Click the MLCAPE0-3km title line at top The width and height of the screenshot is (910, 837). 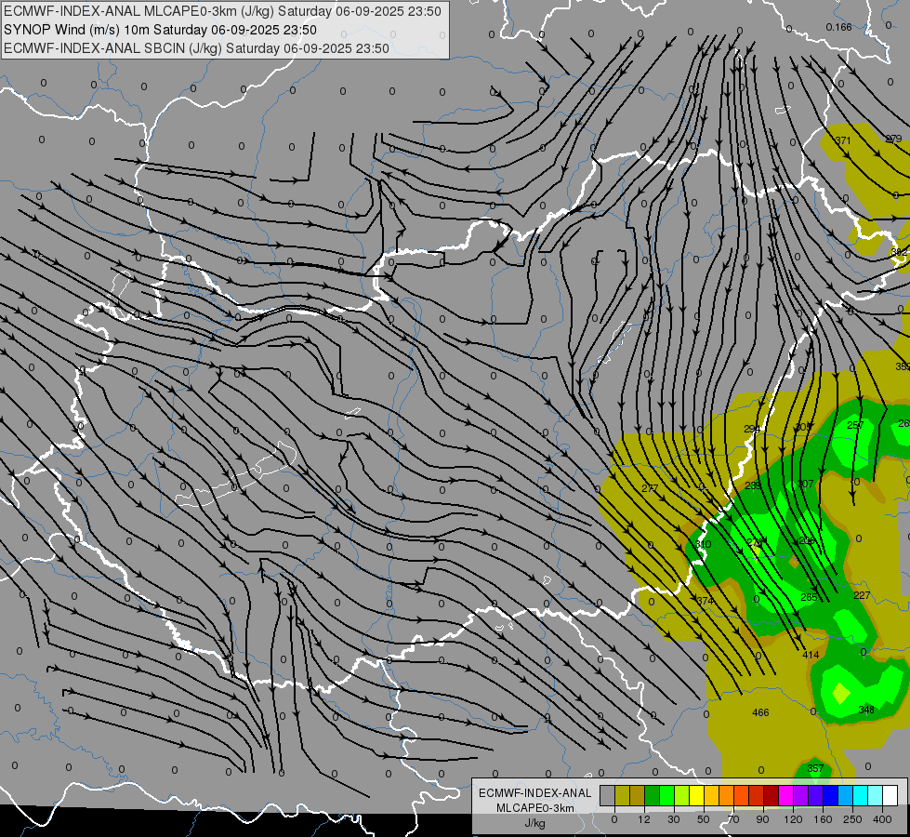[222, 11]
